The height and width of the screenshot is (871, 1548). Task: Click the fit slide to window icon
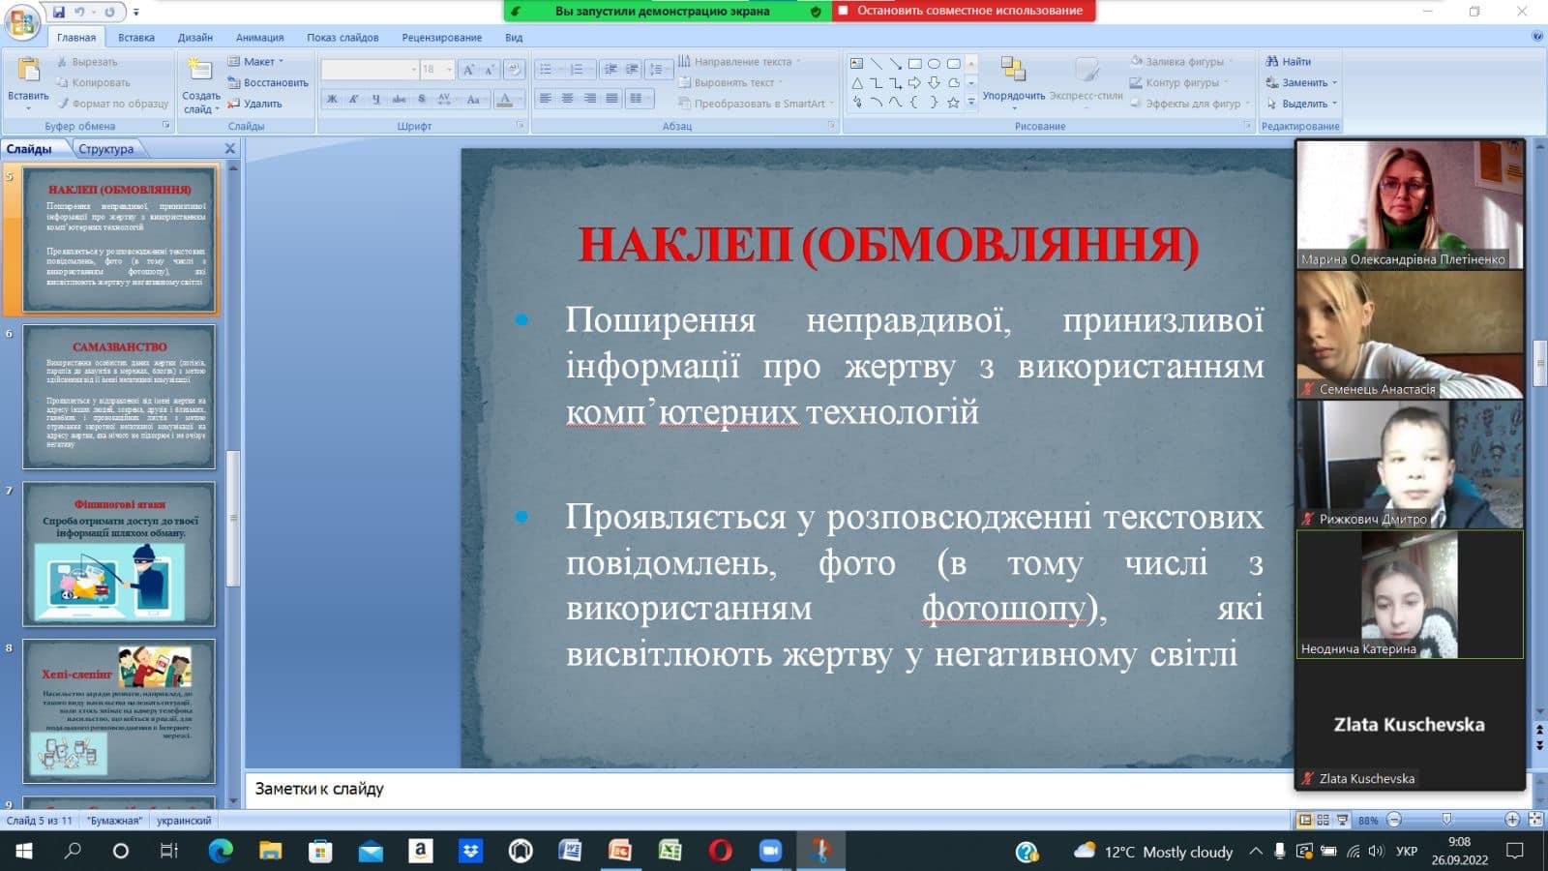coord(1535,820)
